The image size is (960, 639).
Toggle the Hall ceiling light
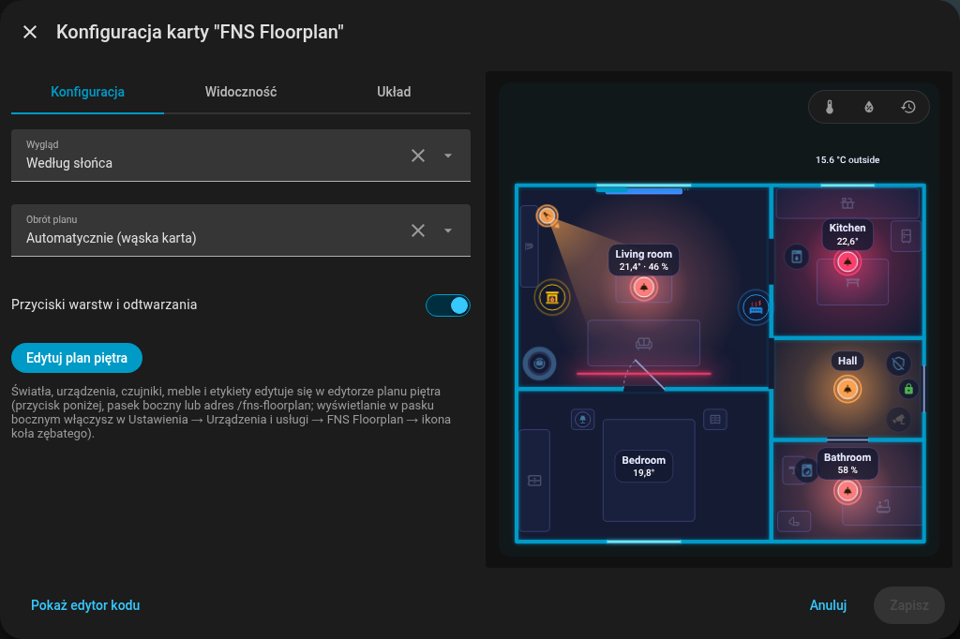pos(847,389)
